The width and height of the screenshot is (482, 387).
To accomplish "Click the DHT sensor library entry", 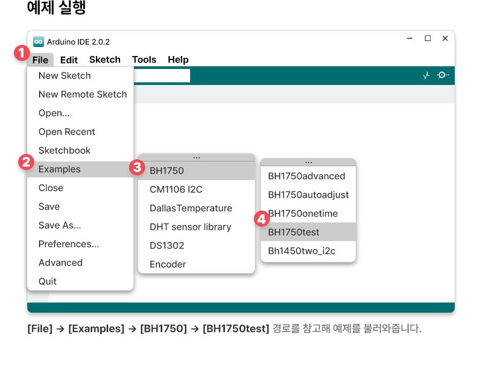I will tap(190, 227).
